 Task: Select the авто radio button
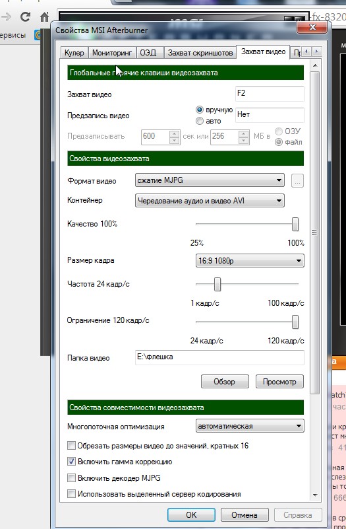(x=200, y=121)
